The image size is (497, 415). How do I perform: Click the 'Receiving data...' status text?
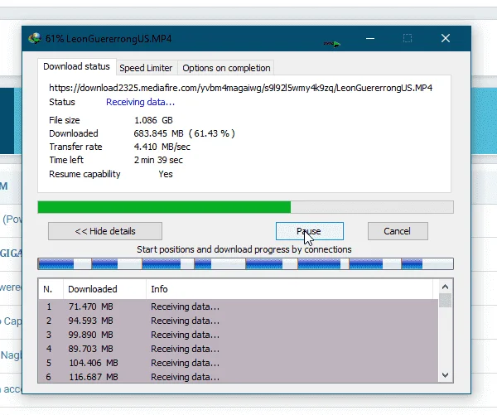141,102
